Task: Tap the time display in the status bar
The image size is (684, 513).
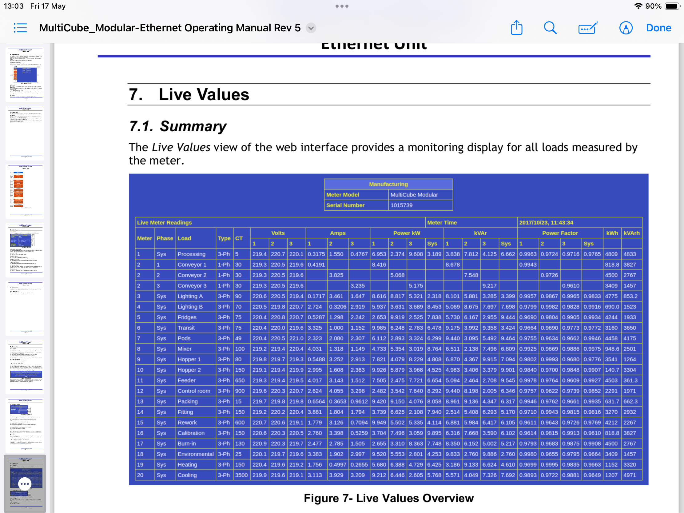Action: (x=14, y=6)
